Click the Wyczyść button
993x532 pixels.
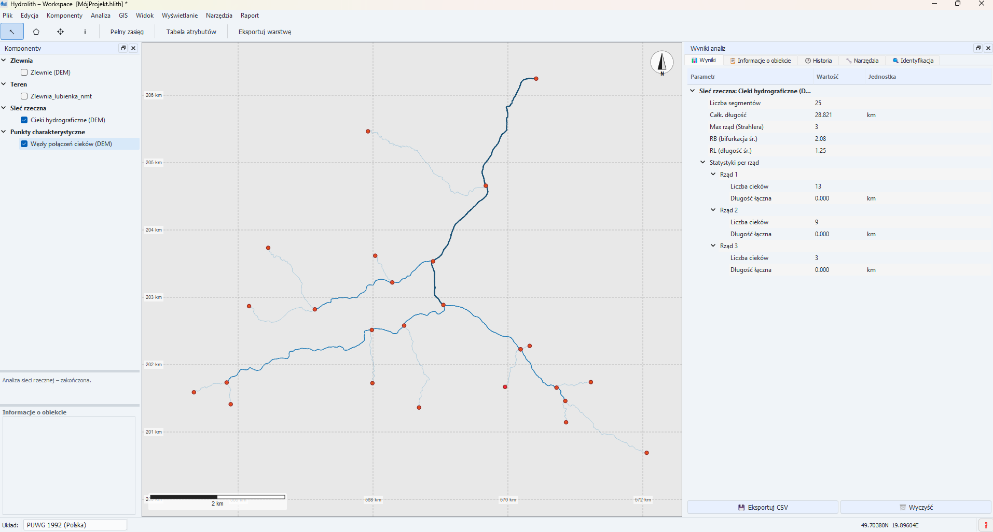click(916, 508)
